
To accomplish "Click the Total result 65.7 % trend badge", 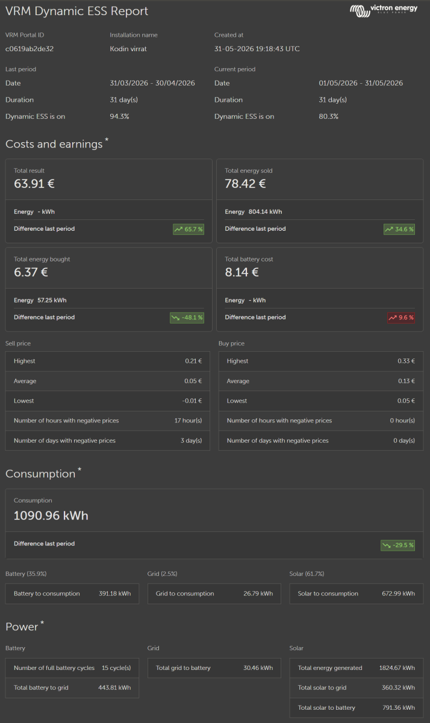I will (x=189, y=229).
